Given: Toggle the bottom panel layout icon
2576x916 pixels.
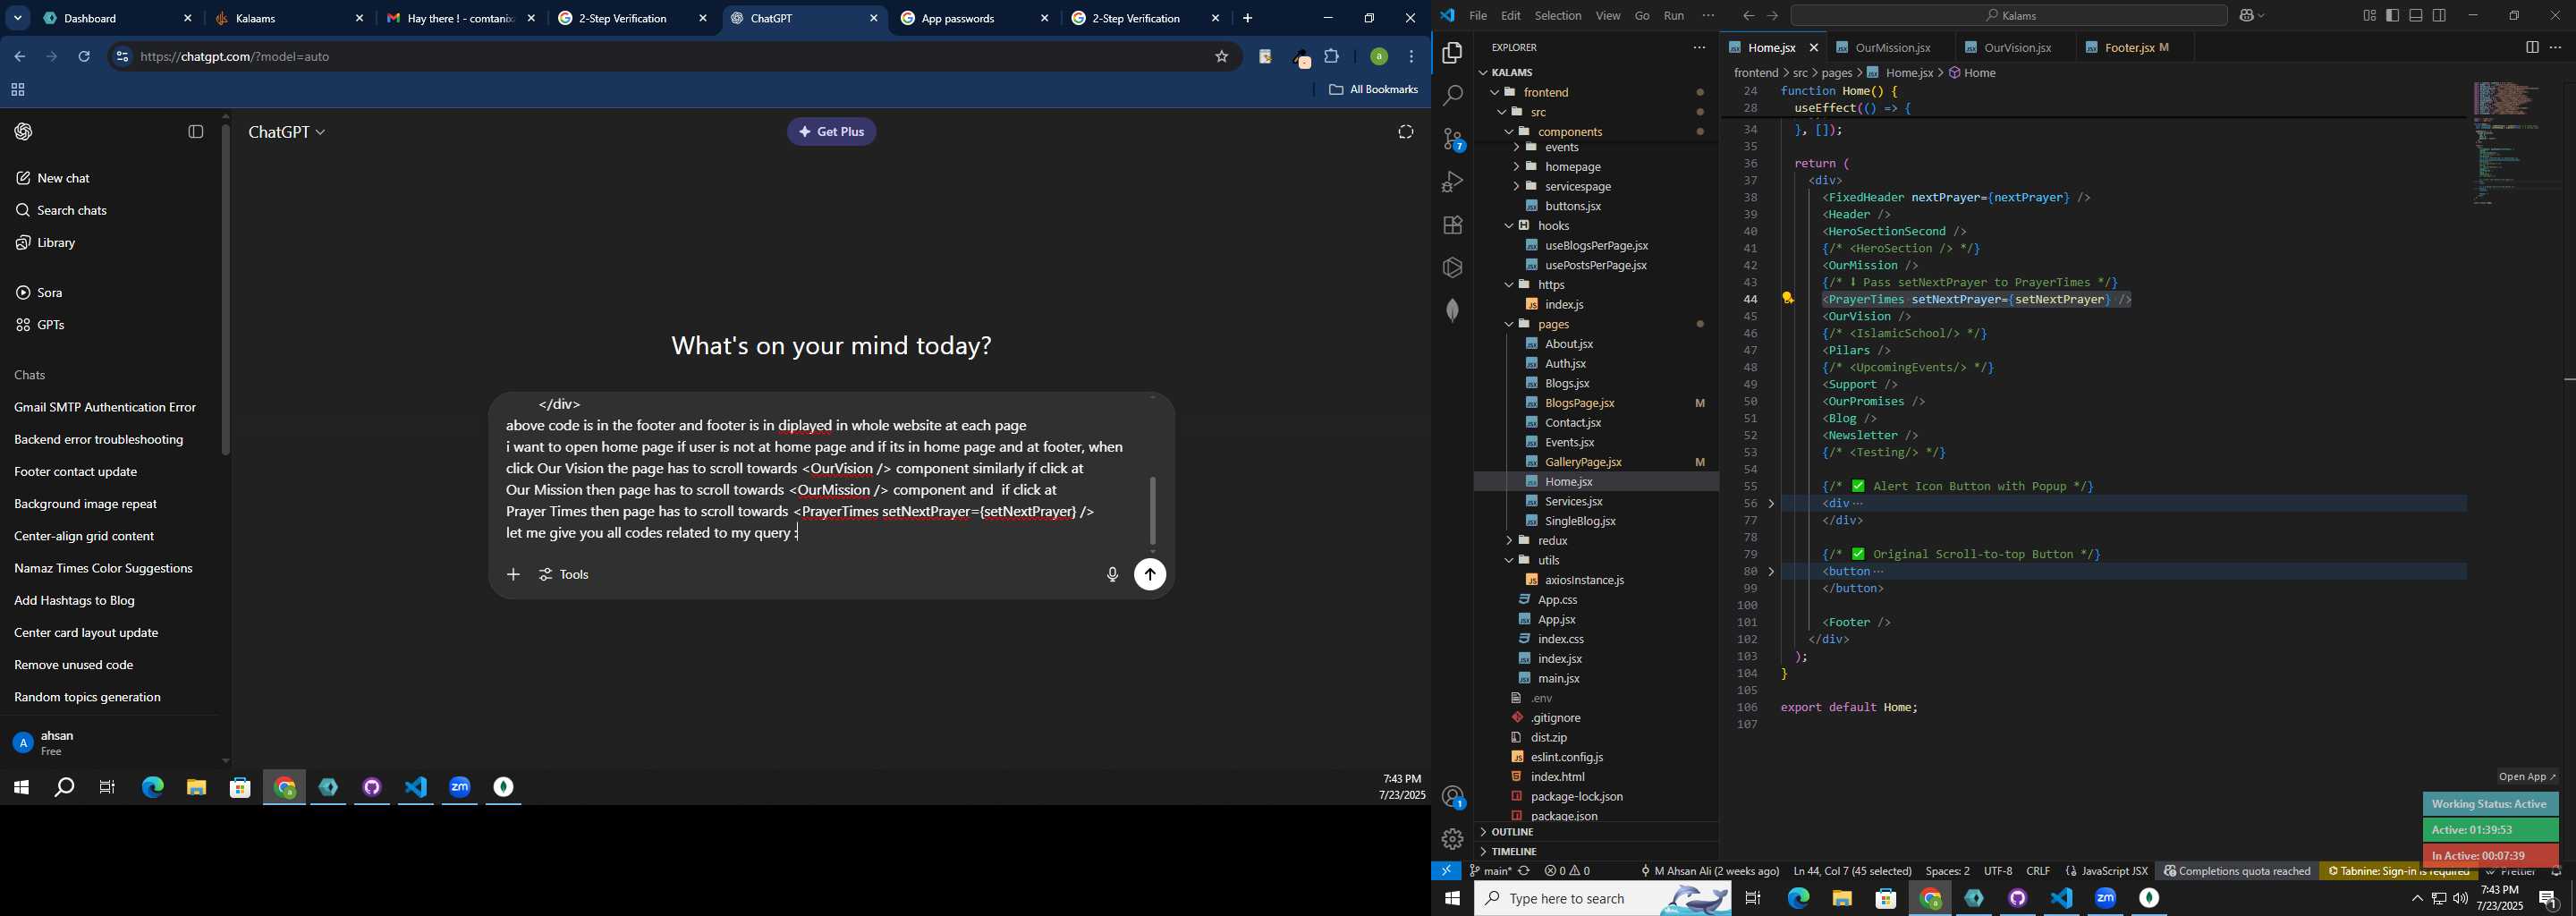Looking at the screenshot, I should click(2416, 15).
